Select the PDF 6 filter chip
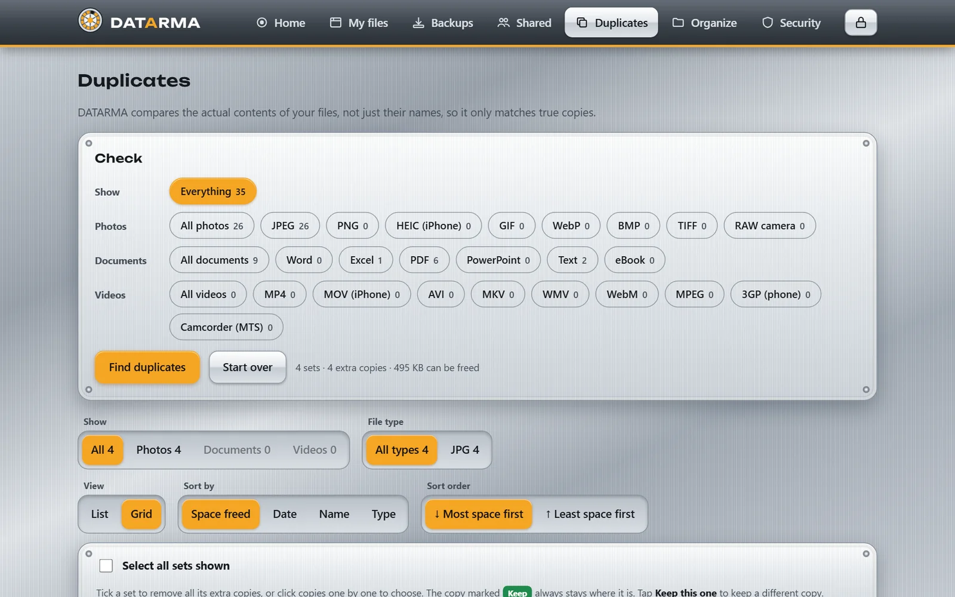Viewport: 955px width, 597px height. coord(424,260)
